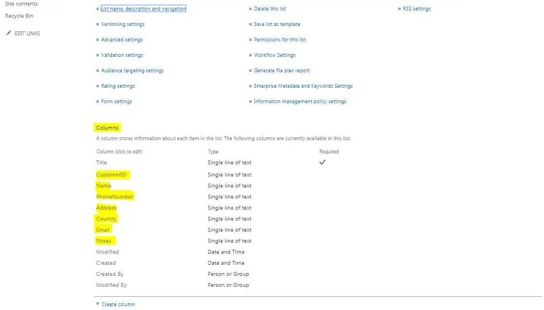Image resolution: width=544 pixels, height=310 pixels.
Task: Click Date and Time type for Modified
Action: 226,252
